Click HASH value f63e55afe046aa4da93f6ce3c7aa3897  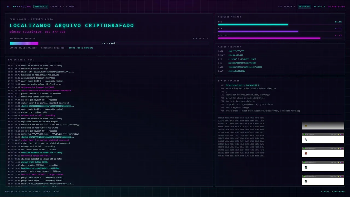coord(245,67)
